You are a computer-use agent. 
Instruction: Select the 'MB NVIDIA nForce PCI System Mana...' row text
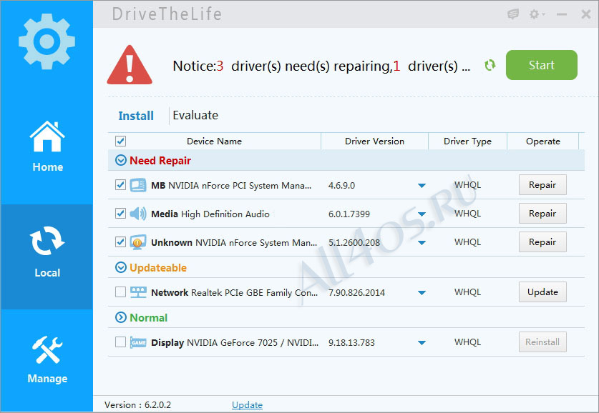pos(231,186)
